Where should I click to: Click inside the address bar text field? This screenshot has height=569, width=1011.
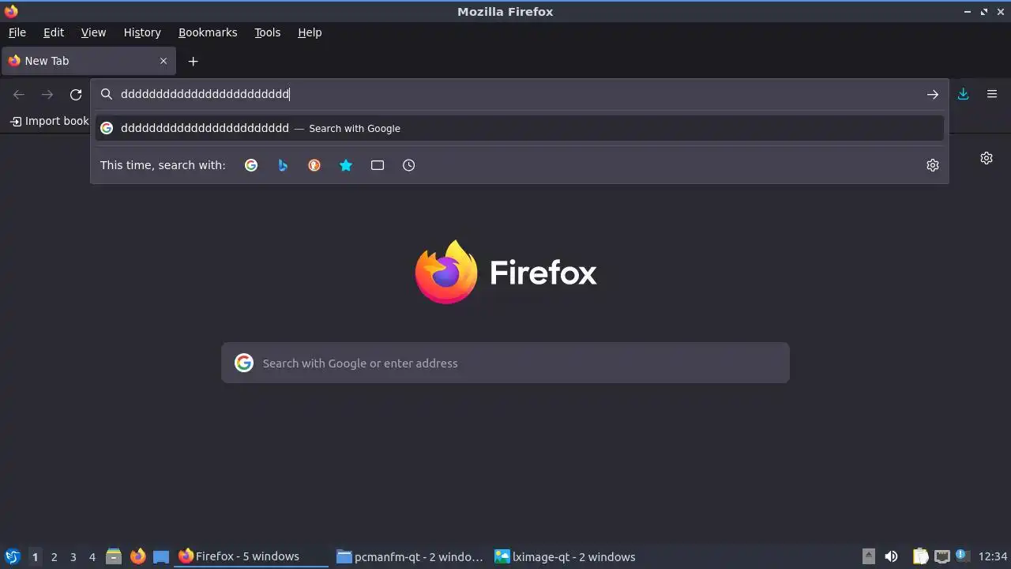pyautogui.click(x=520, y=94)
